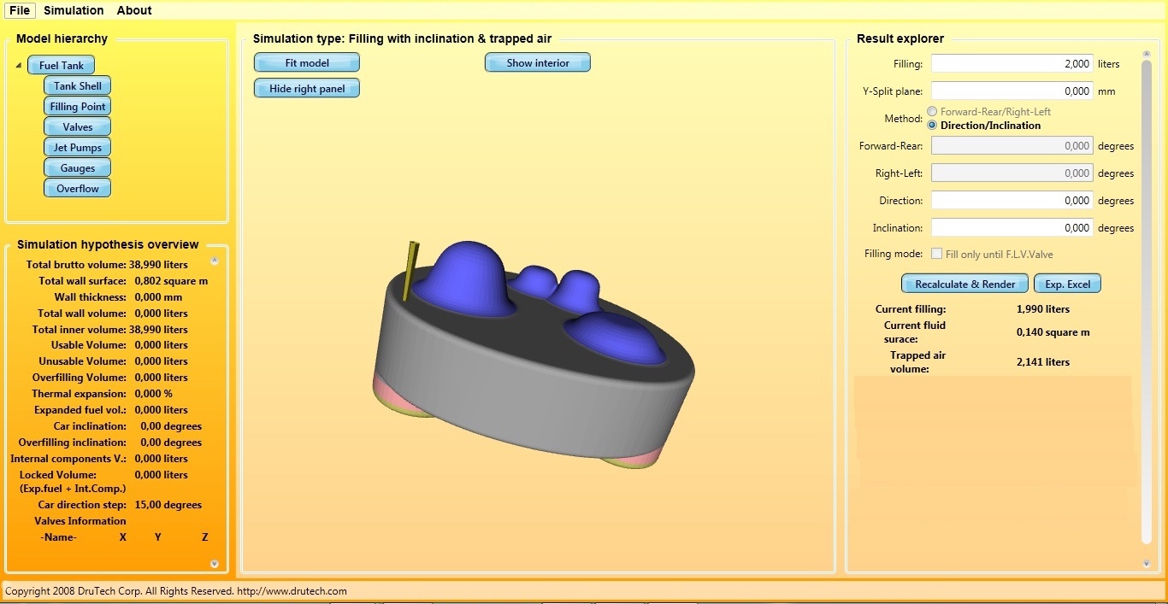
Task: Export results with Exp. Excel button
Action: coord(1067,284)
